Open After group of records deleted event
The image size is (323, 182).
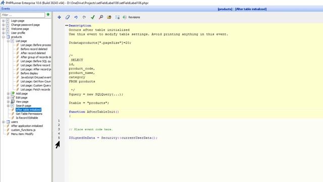(36, 57)
